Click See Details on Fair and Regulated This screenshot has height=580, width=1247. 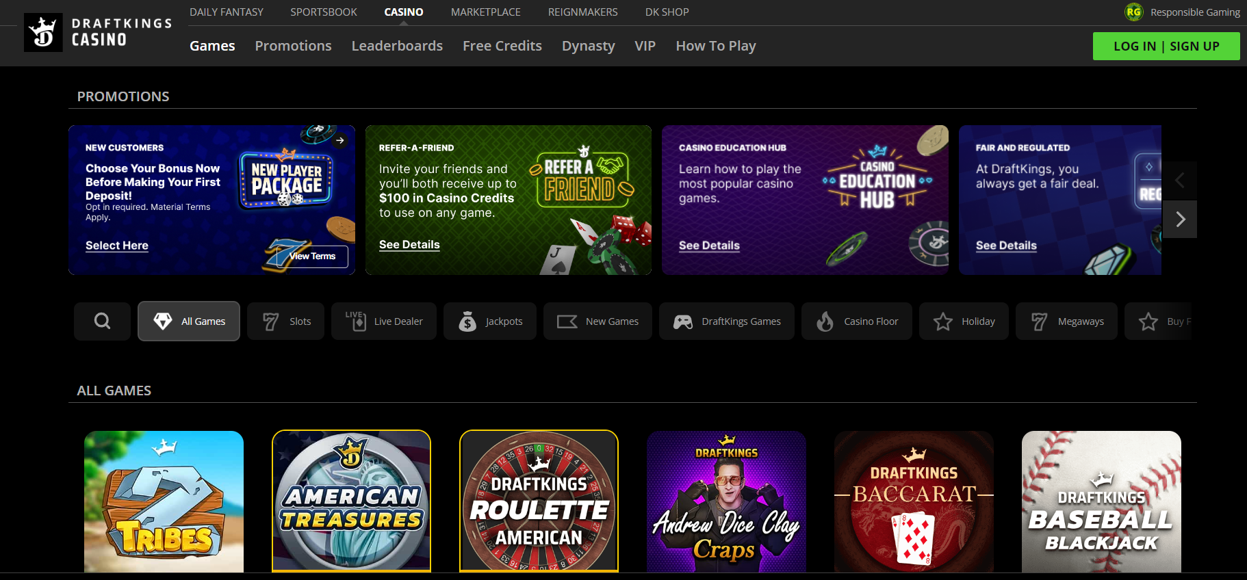tap(1006, 246)
